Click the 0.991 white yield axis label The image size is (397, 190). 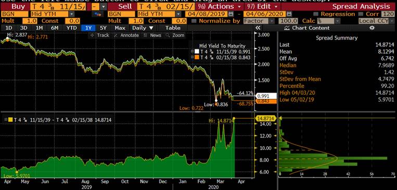tap(266, 96)
